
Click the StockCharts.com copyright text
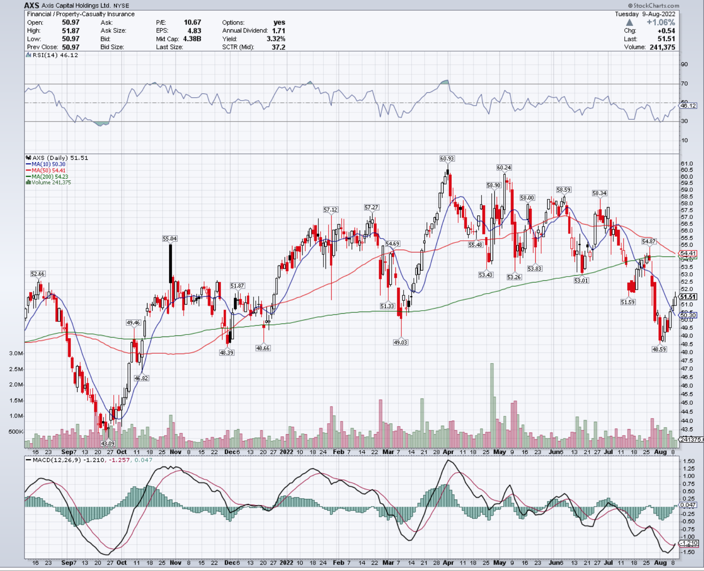tap(653, 6)
